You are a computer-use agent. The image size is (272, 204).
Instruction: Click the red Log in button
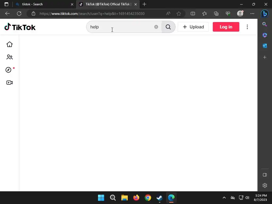[x=226, y=27]
